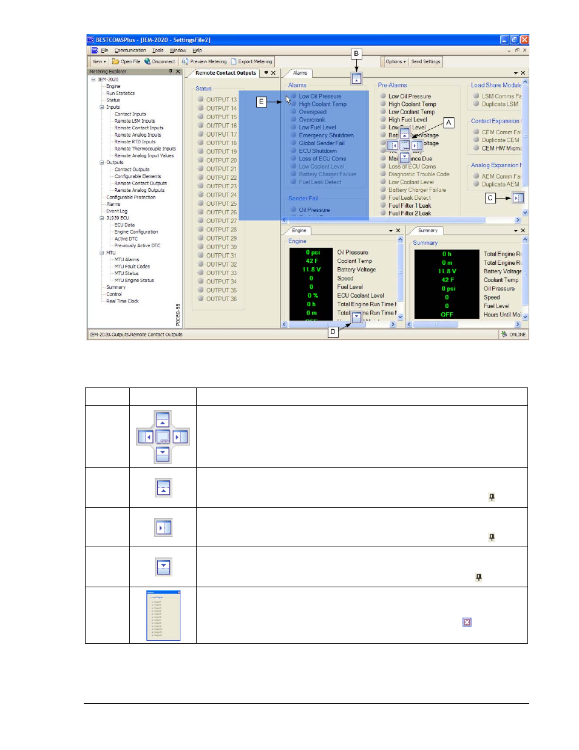Open the Communication menu
This screenshot has width=579, height=750.
click(x=130, y=50)
